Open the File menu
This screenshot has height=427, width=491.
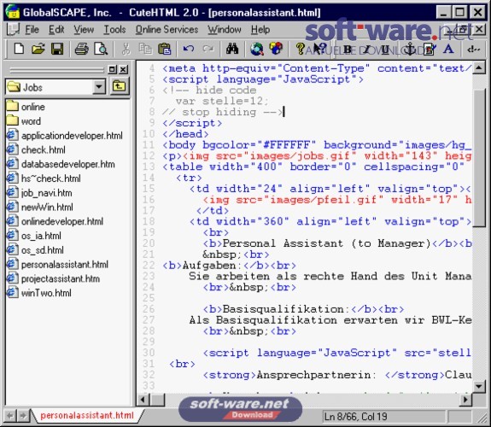[x=32, y=29]
